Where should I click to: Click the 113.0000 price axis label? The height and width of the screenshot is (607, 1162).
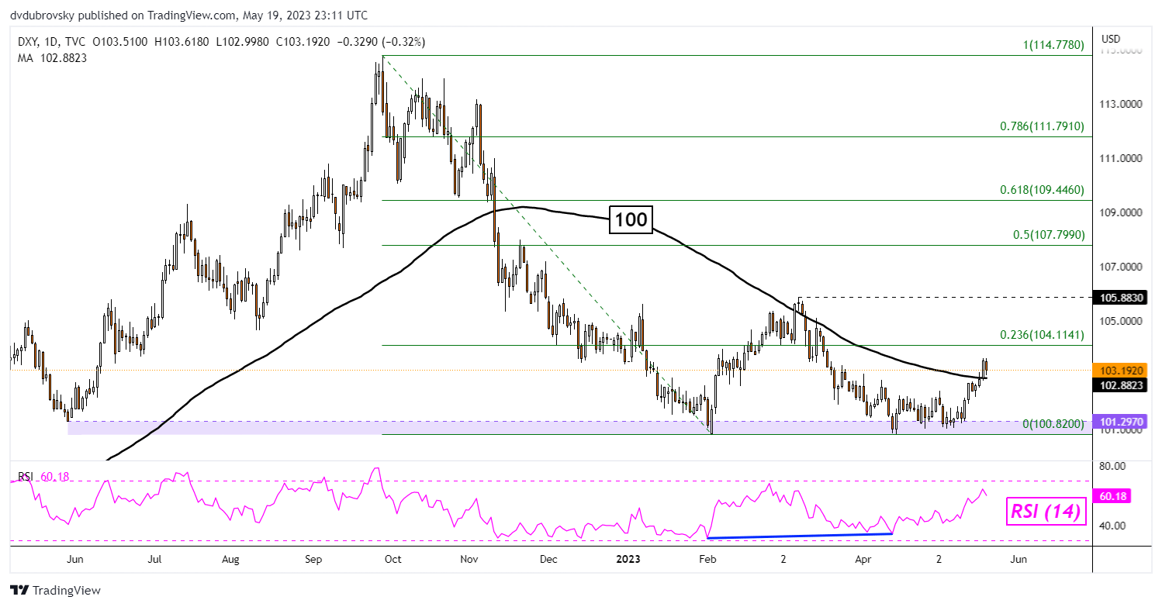coord(1121,104)
